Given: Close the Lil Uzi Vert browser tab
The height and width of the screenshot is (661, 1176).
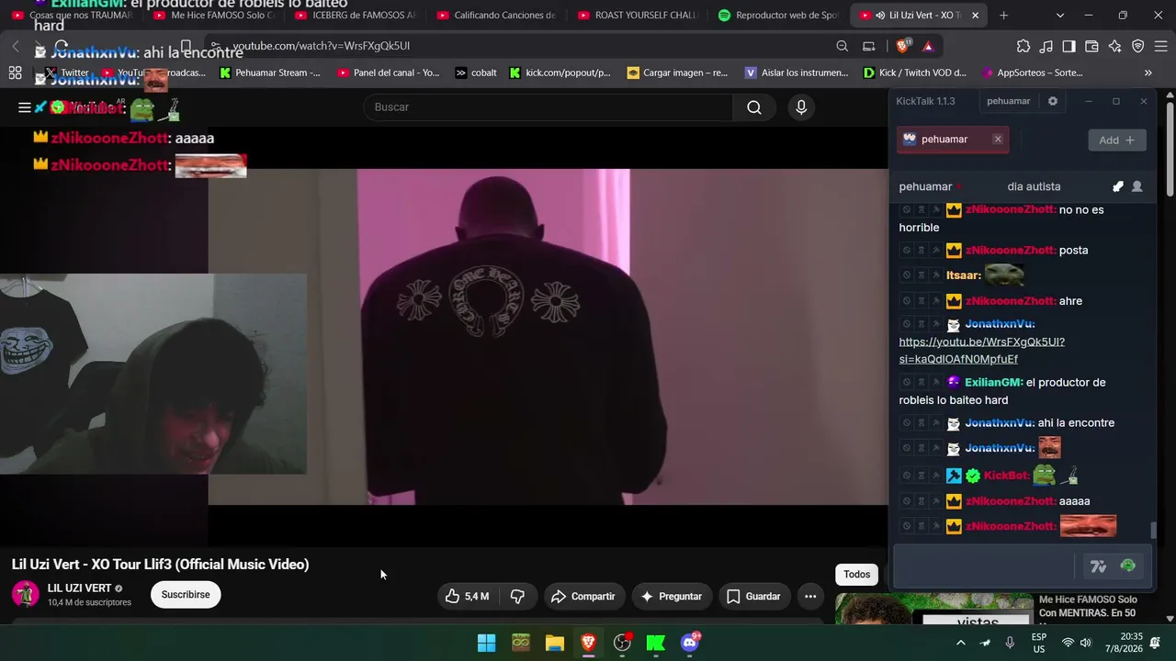Looking at the screenshot, I should (x=975, y=16).
